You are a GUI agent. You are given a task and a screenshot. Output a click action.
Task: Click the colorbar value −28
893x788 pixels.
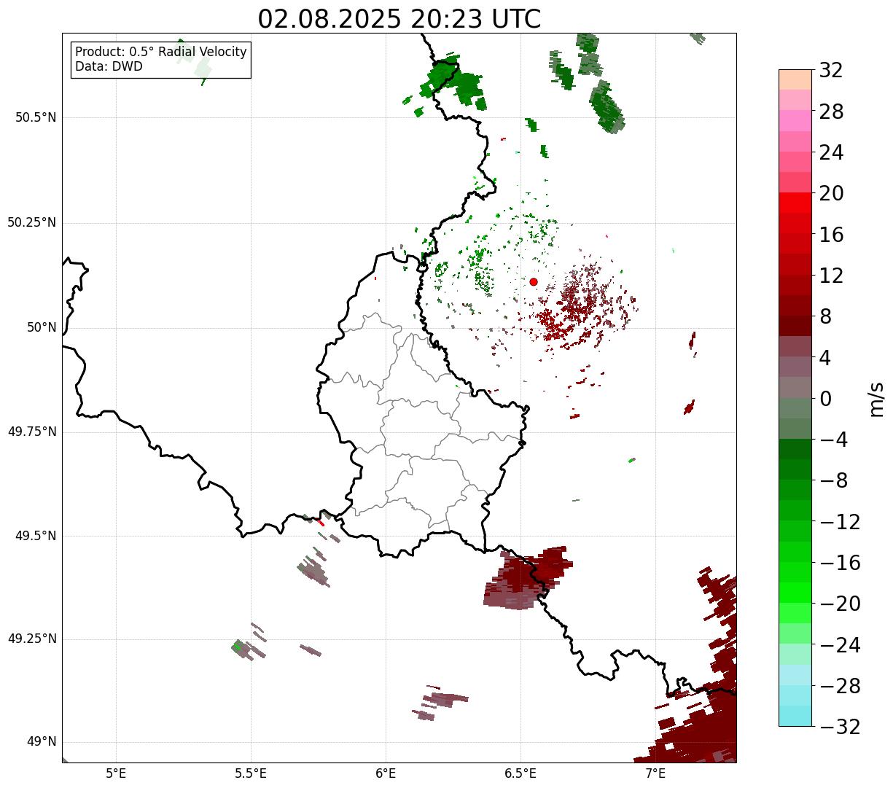pyautogui.click(x=840, y=685)
